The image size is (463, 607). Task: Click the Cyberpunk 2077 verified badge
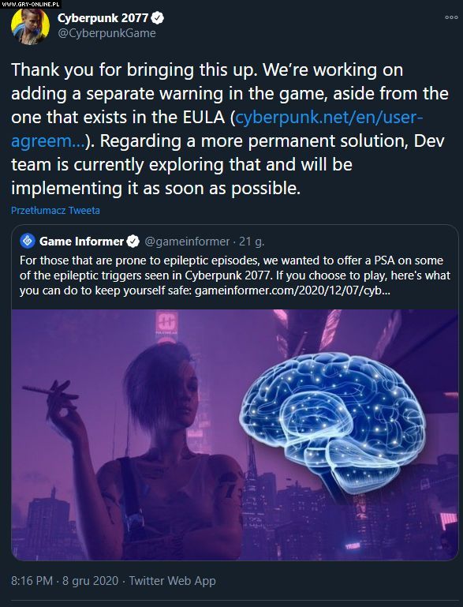158,18
